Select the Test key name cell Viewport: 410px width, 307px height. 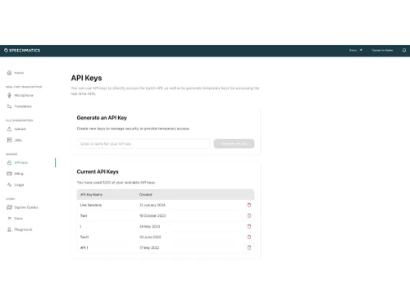click(84, 215)
